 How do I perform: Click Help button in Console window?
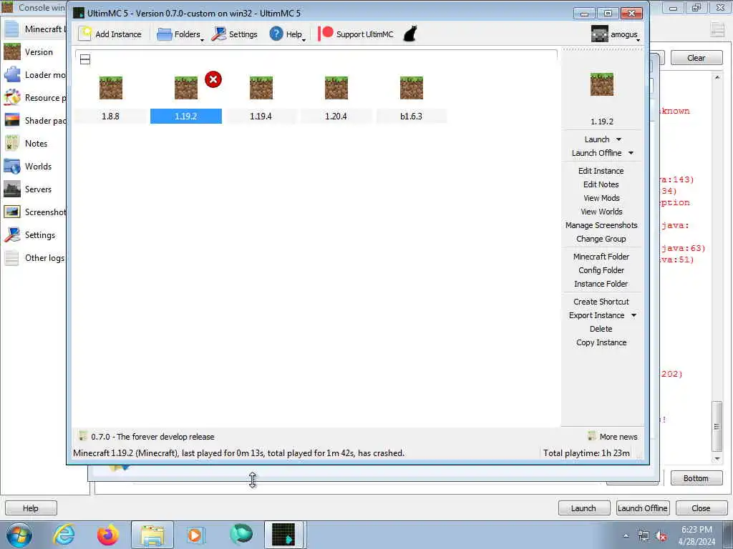[x=31, y=508]
